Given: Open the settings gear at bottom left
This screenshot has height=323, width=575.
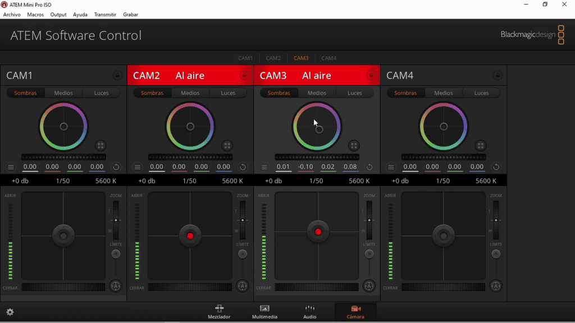Looking at the screenshot, I should (10, 312).
